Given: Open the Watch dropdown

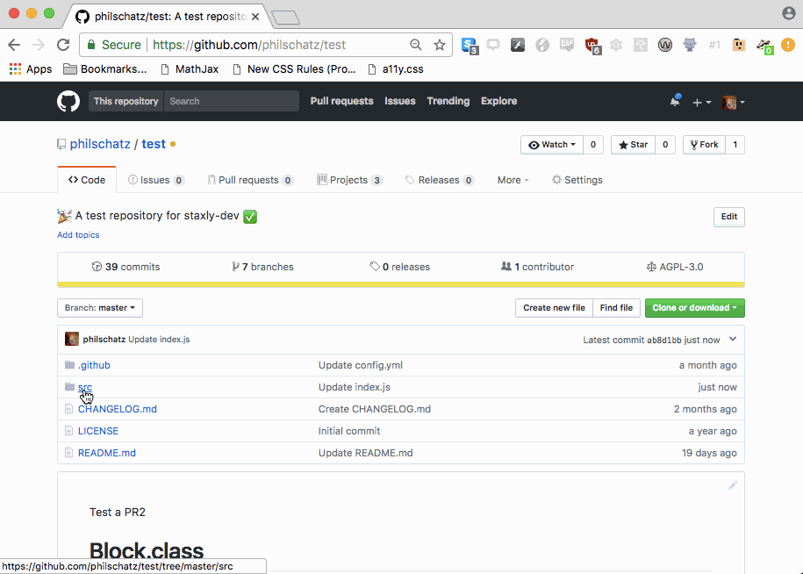Looking at the screenshot, I should [x=551, y=145].
